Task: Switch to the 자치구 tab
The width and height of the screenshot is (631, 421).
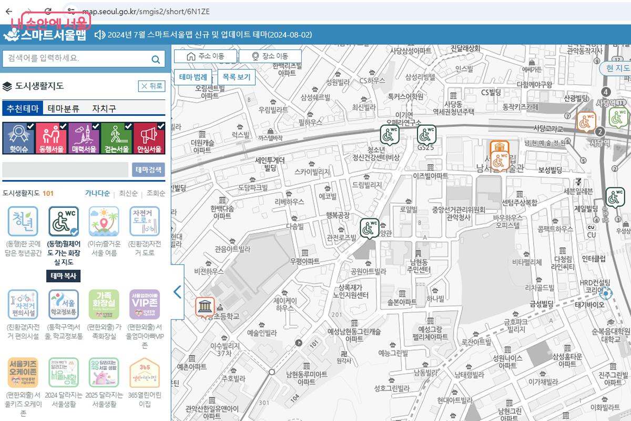Action: [x=104, y=108]
